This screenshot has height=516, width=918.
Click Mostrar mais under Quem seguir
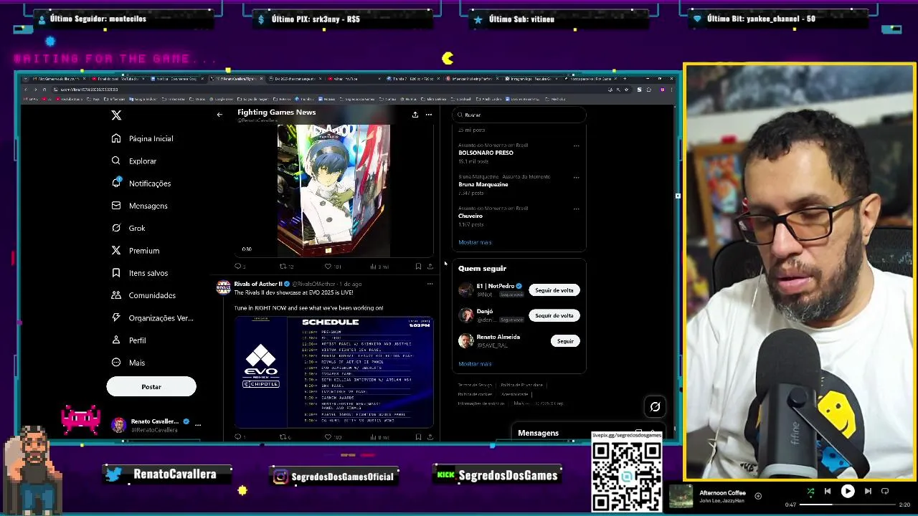click(x=475, y=364)
